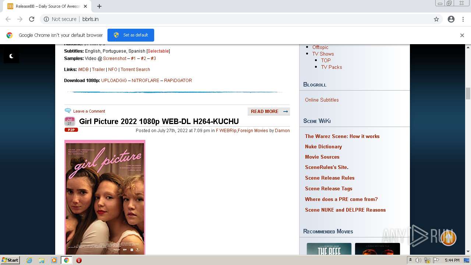
Task: Download 1080p from RAPiDGATOR
Action: [178, 81]
